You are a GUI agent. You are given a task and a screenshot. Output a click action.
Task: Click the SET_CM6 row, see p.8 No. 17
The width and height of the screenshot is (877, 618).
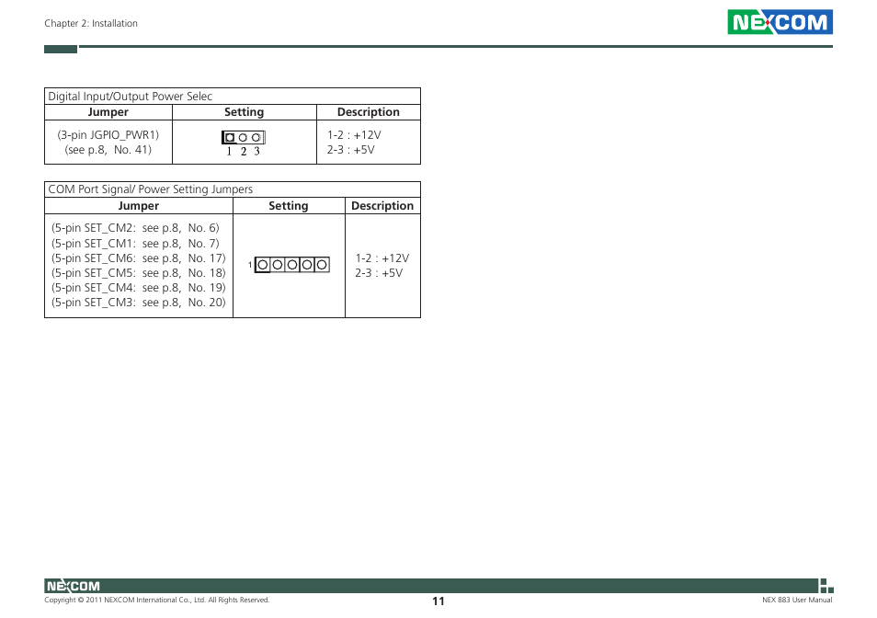point(138,257)
